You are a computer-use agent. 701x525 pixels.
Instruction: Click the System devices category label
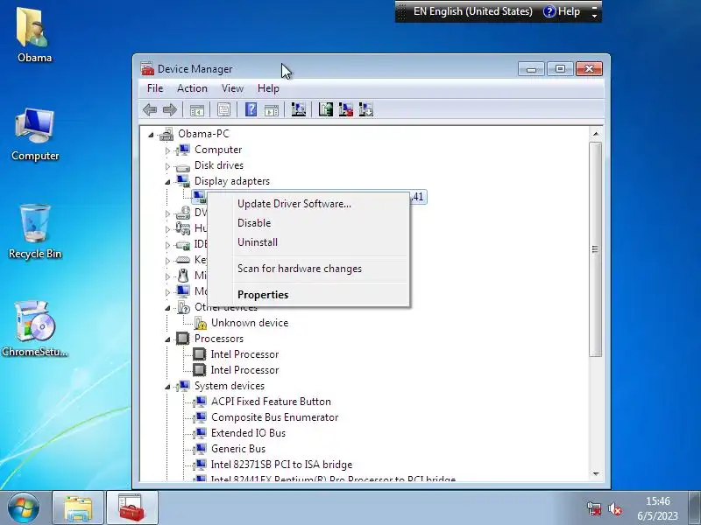230,386
